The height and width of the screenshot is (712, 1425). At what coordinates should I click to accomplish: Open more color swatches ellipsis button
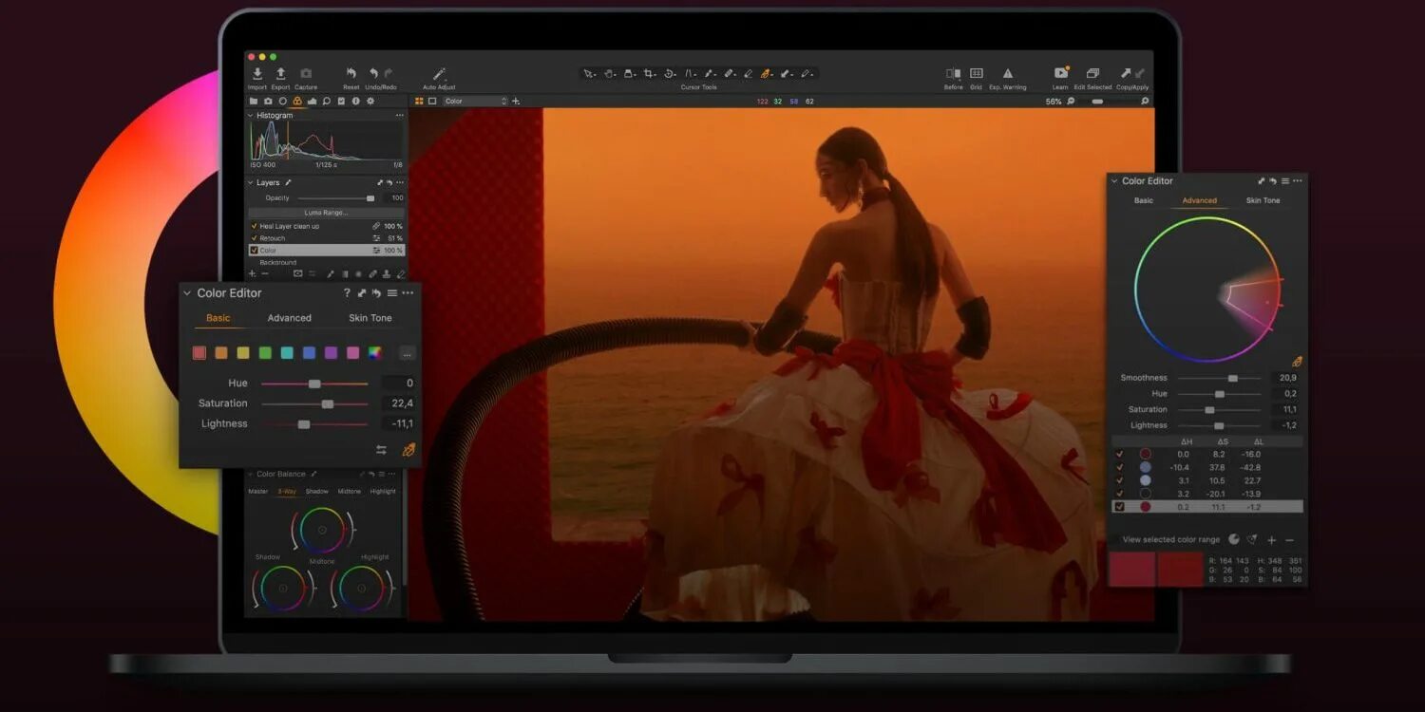[408, 353]
